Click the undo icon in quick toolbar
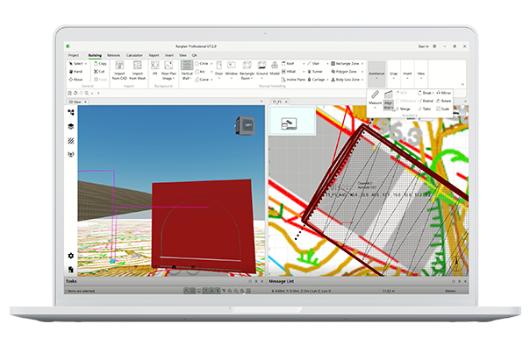530x345 pixels. 75,93
